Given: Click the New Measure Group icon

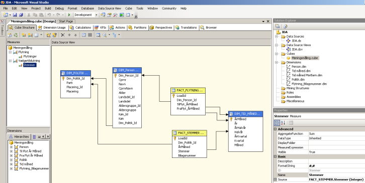Looking at the screenshot, I should click(30, 35).
